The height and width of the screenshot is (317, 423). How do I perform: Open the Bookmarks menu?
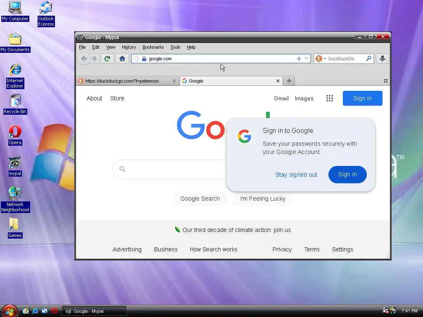(x=153, y=47)
